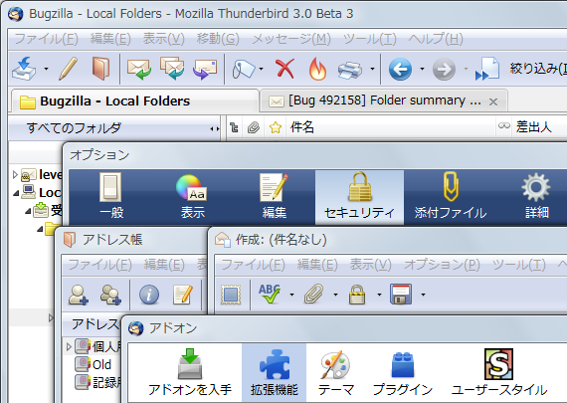Image resolution: width=567 pixels, height=403 pixels.
Task: Open the Forward history dropdown arrow
Action: pyautogui.click(x=466, y=69)
